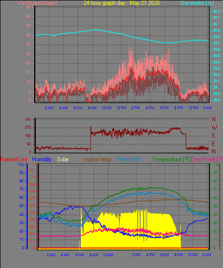Viewport: 223px width, 268px height.
Task: Click the 8 AM tick on wind graph
Action: click(93, 108)
